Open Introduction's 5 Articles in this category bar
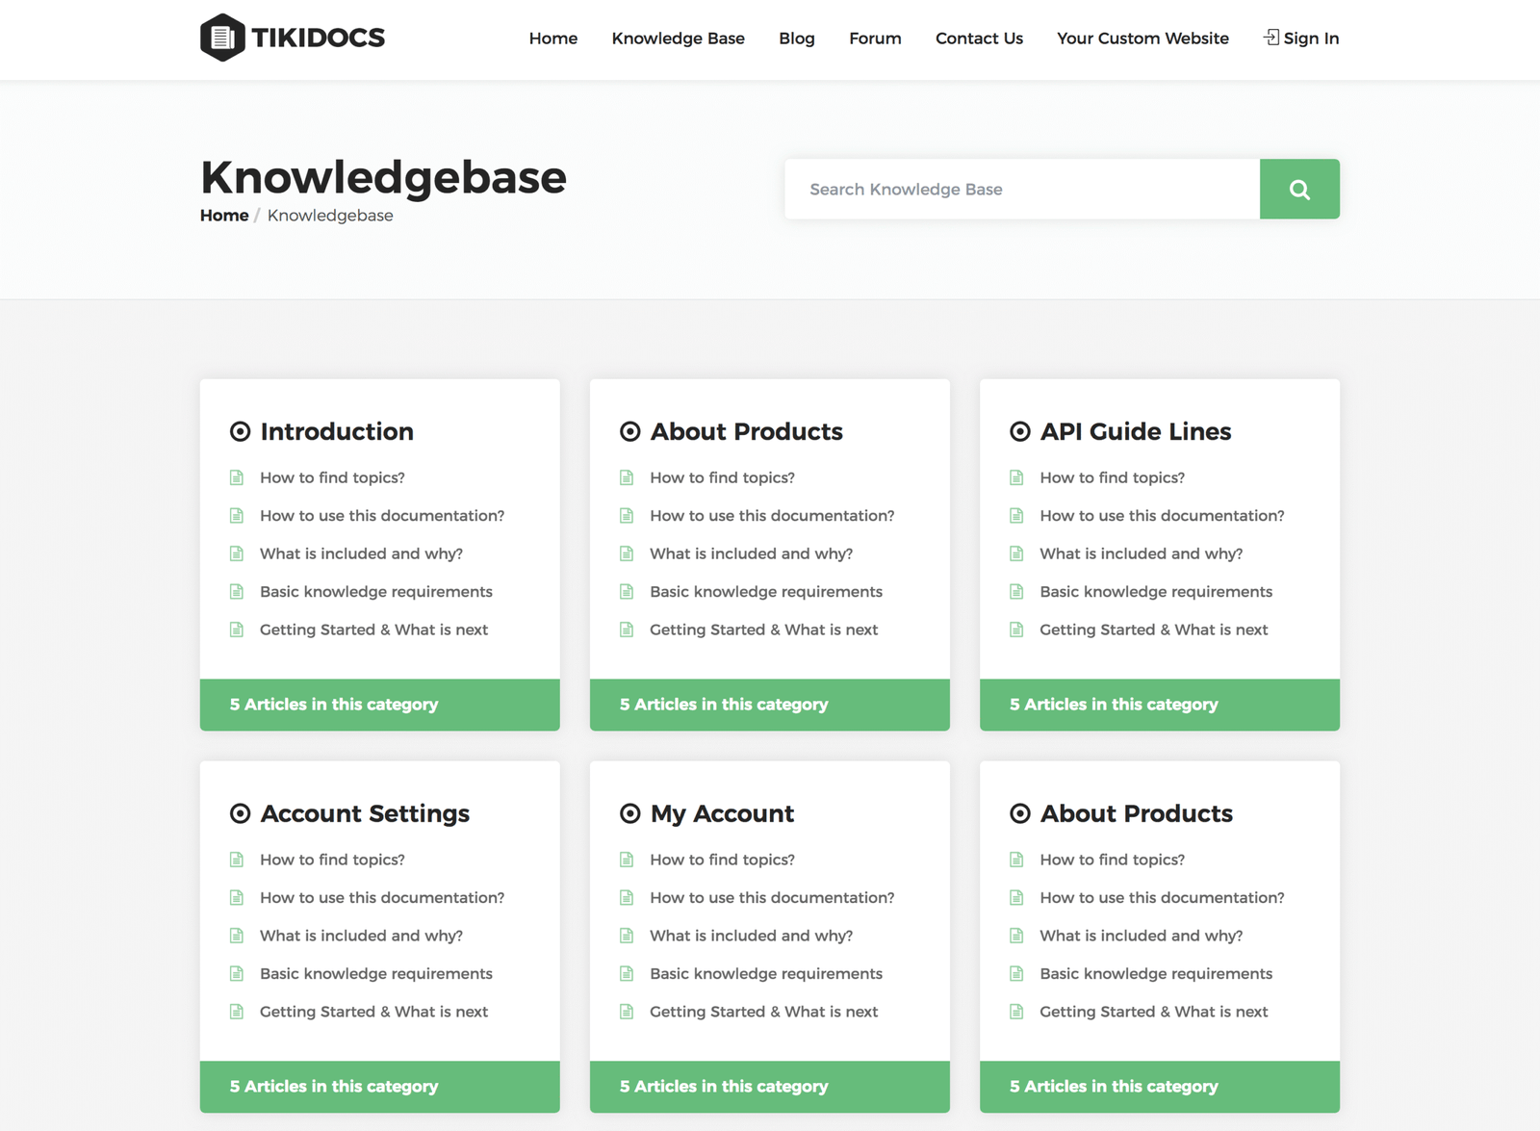1540x1131 pixels. click(x=379, y=705)
